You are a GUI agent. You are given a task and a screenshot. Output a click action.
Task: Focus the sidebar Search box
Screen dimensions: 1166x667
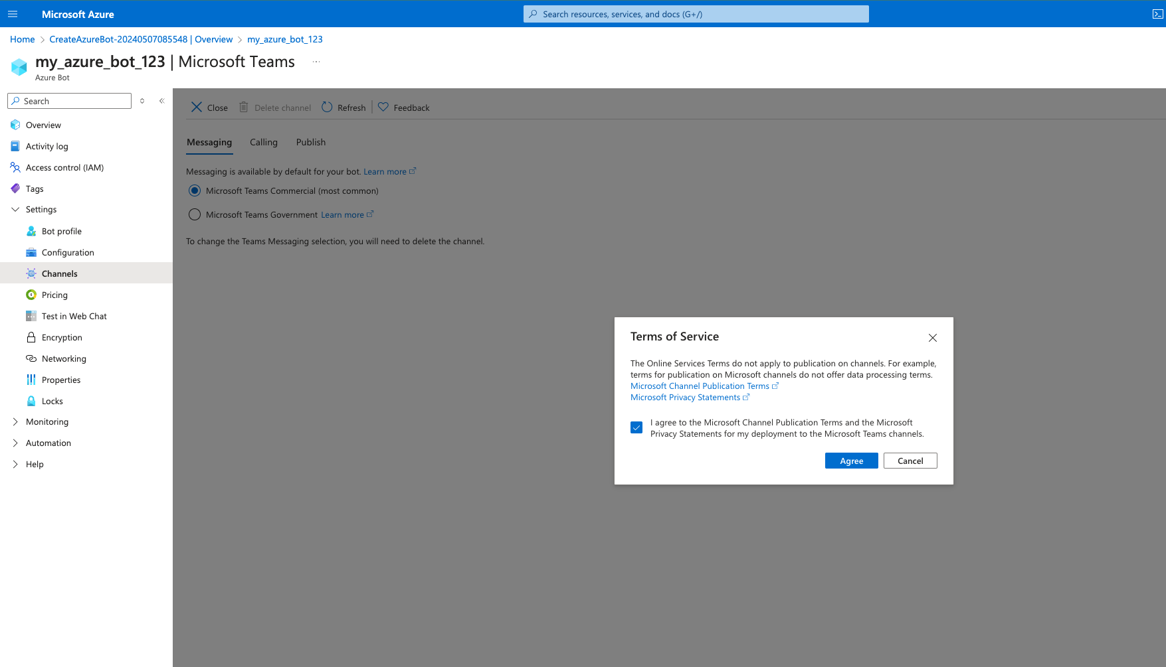click(x=69, y=101)
